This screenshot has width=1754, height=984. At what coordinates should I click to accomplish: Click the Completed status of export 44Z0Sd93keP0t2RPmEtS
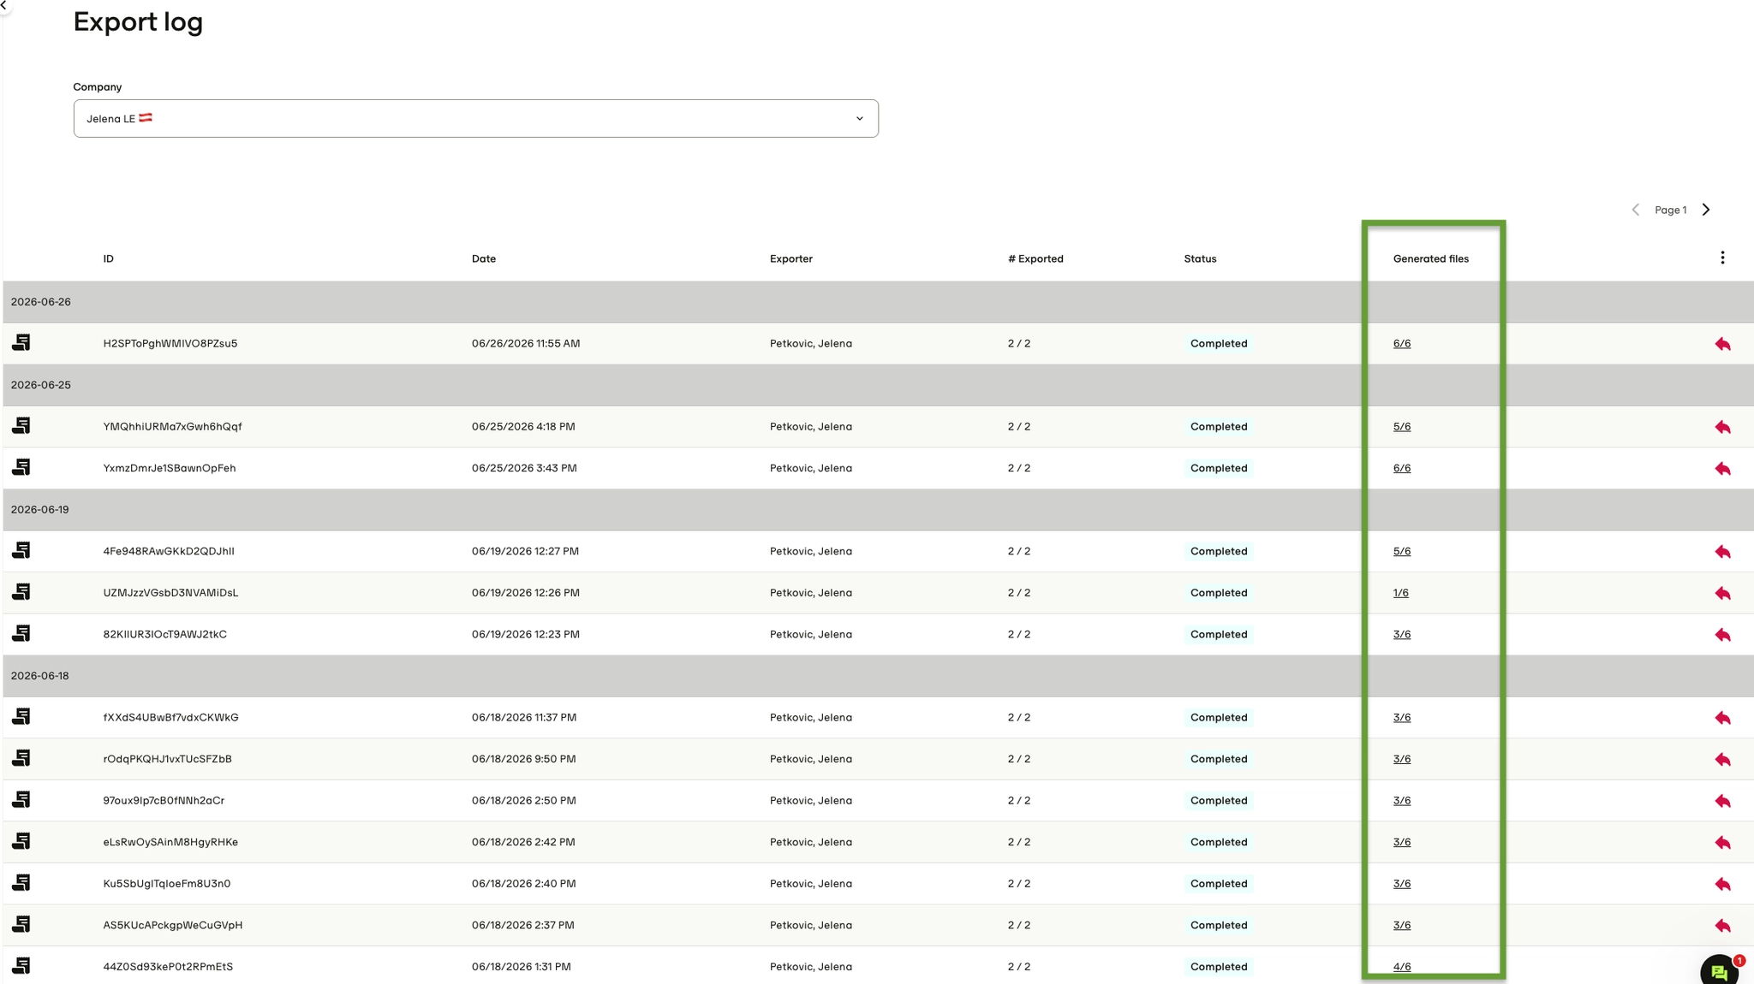[x=1219, y=966]
